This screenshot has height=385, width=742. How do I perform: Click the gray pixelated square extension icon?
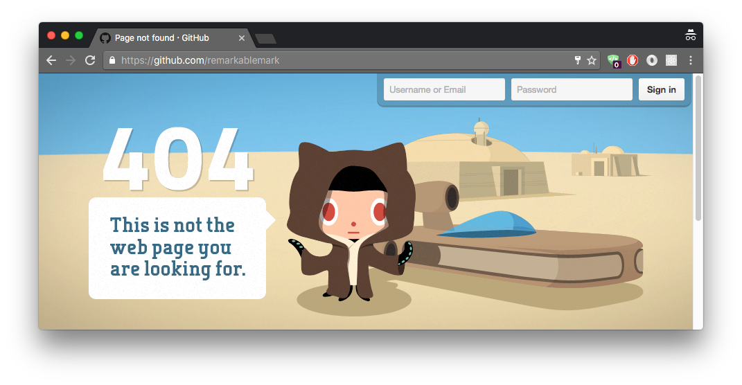pos(671,60)
